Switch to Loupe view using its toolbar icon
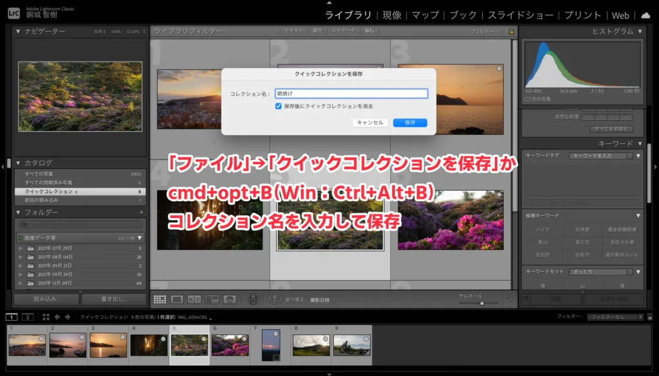Screen dimensions: 659x376 (x=178, y=298)
